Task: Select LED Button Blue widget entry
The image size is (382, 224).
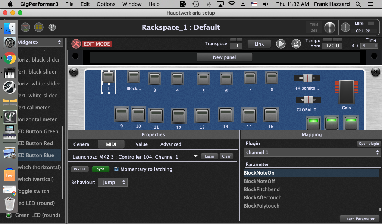Action: [x=36, y=155]
